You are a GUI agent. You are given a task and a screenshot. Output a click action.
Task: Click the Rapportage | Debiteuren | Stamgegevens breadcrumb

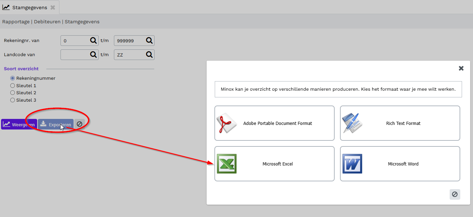click(x=51, y=22)
